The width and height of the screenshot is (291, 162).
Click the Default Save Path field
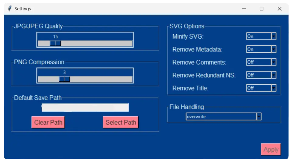(85, 107)
